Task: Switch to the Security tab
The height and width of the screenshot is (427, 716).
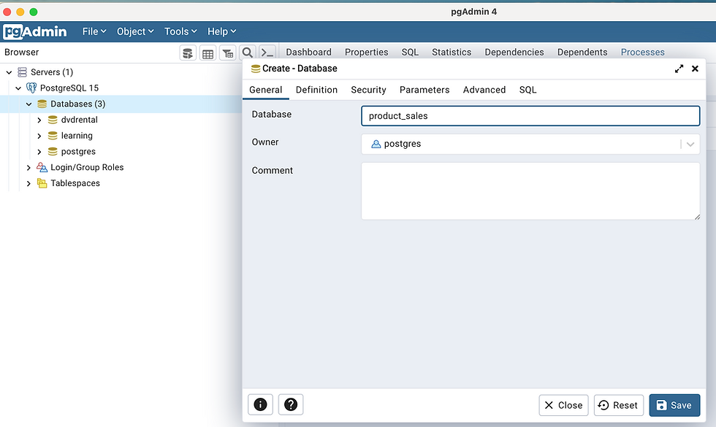Action: tap(368, 90)
